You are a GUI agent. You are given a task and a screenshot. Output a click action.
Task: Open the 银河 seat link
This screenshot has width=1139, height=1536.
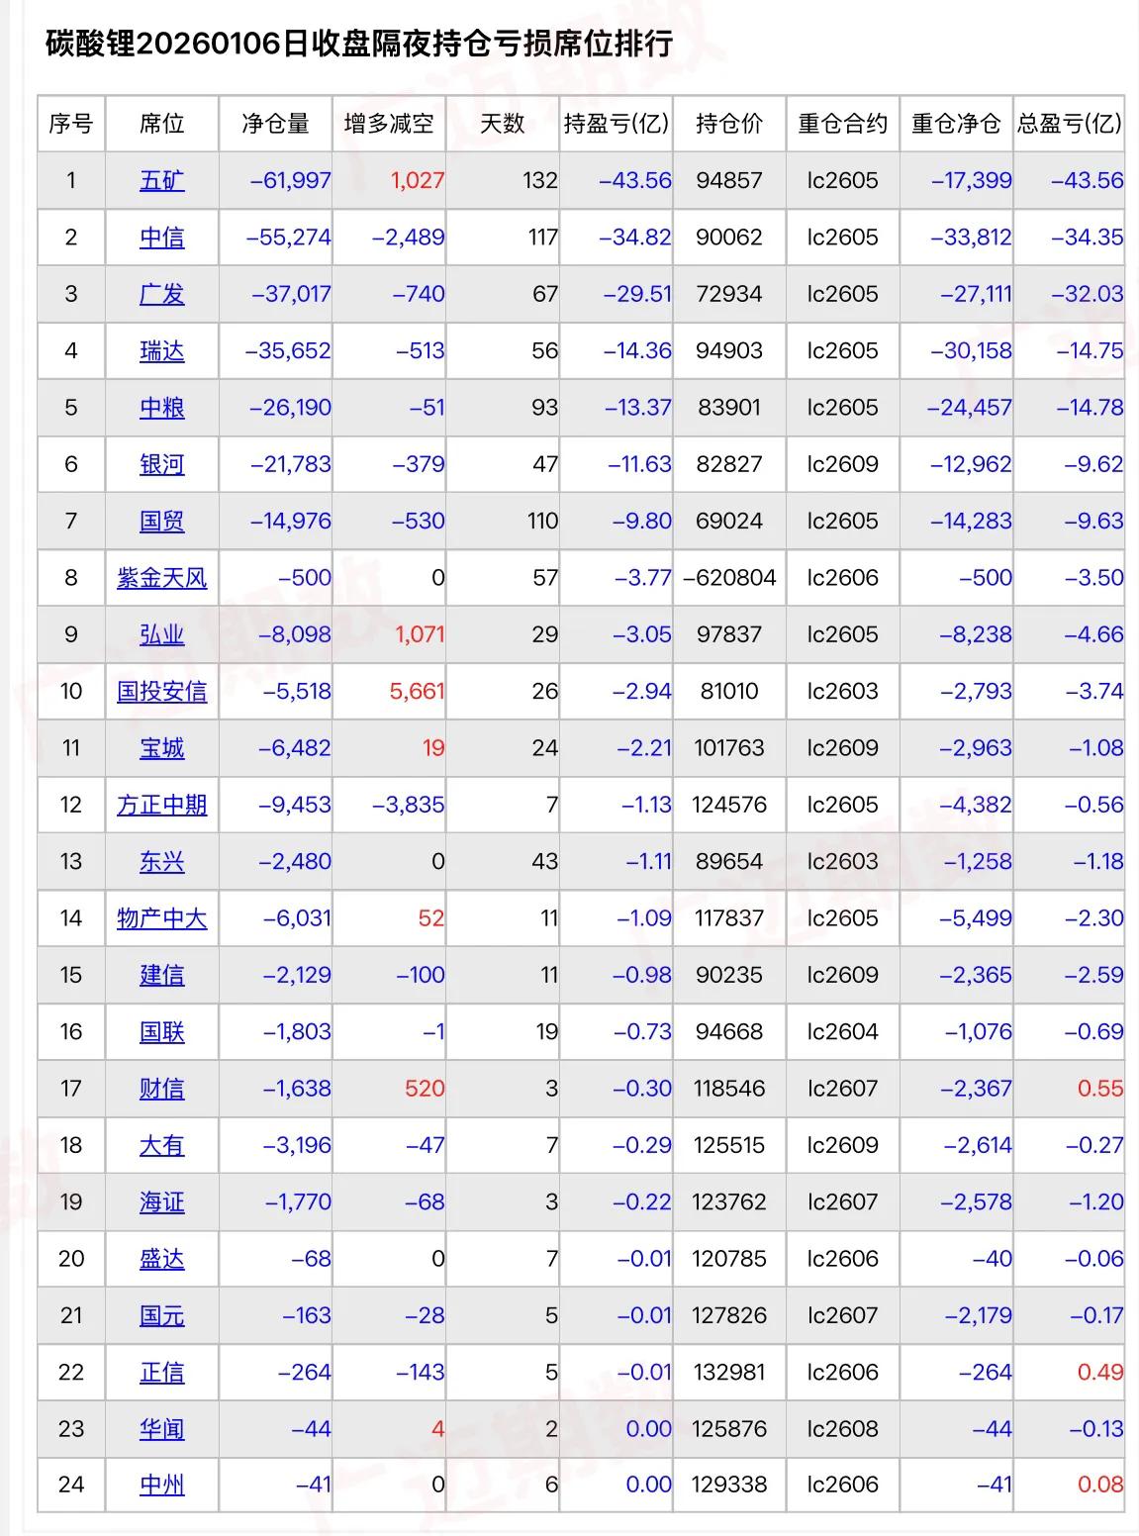[x=161, y=464]
